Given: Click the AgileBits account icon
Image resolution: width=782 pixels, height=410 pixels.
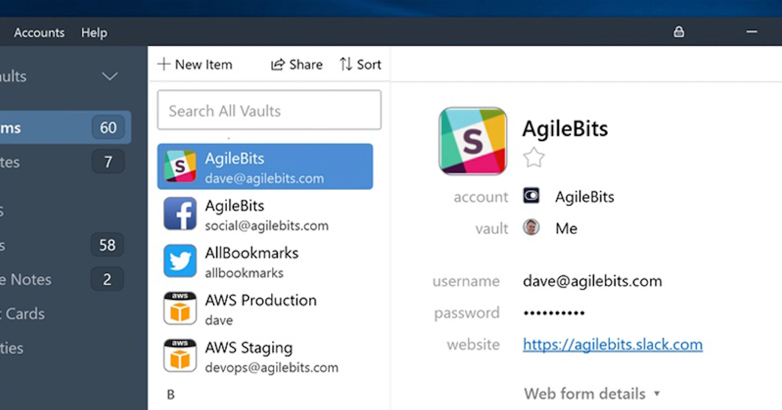Looking at the screenshot, I should 531,196.
